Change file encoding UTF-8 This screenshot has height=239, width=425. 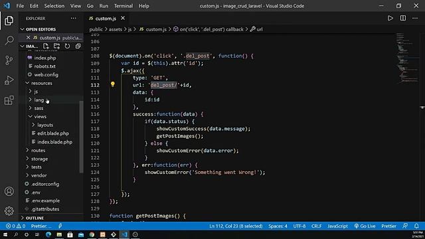point(299,226)
